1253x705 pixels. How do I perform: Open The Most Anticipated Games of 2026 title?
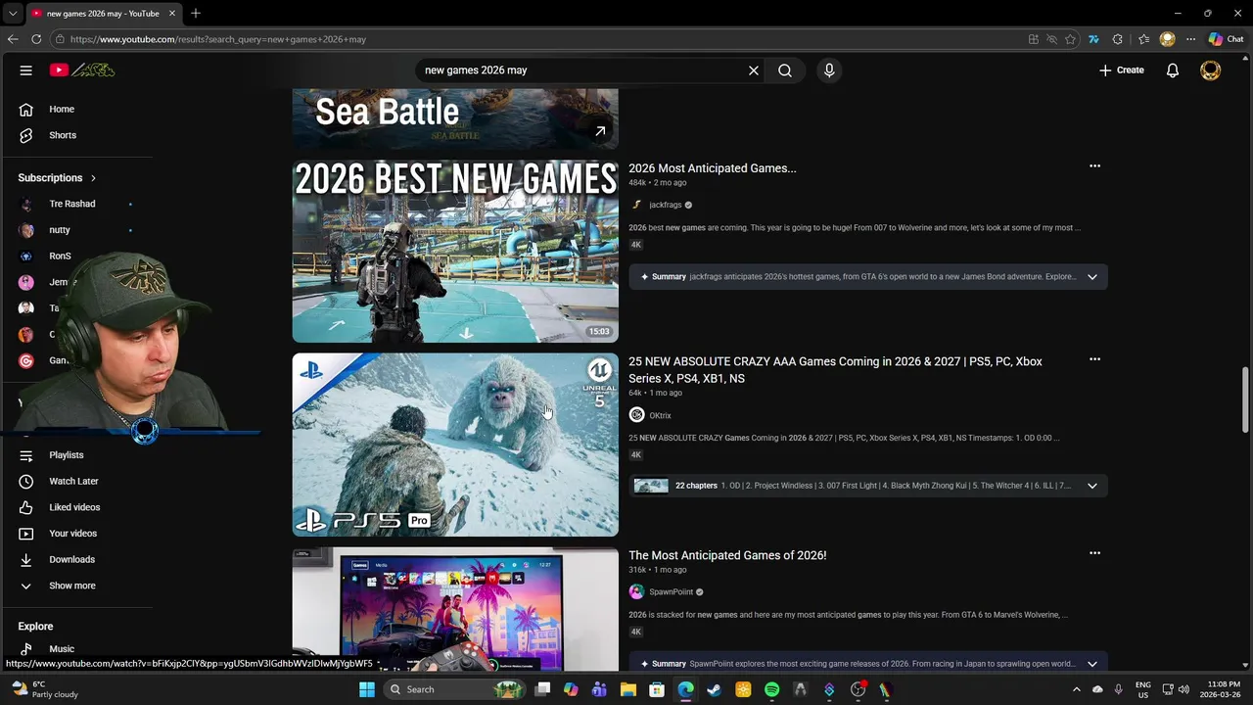pos(727,555)
